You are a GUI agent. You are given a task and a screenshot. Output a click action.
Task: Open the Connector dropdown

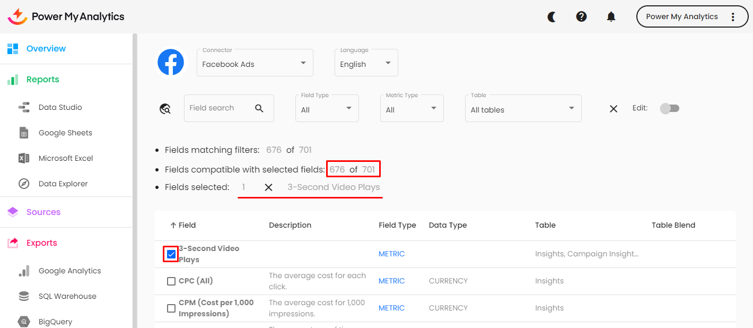point(255,64)
